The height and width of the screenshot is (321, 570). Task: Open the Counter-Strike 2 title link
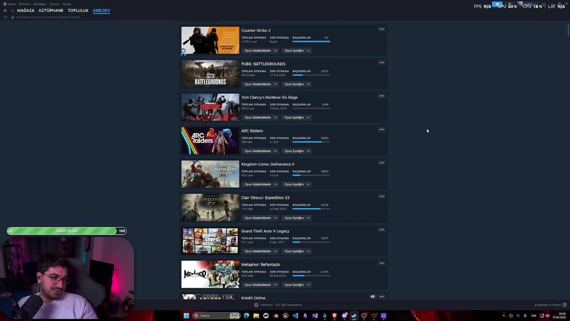click(256, 30)
